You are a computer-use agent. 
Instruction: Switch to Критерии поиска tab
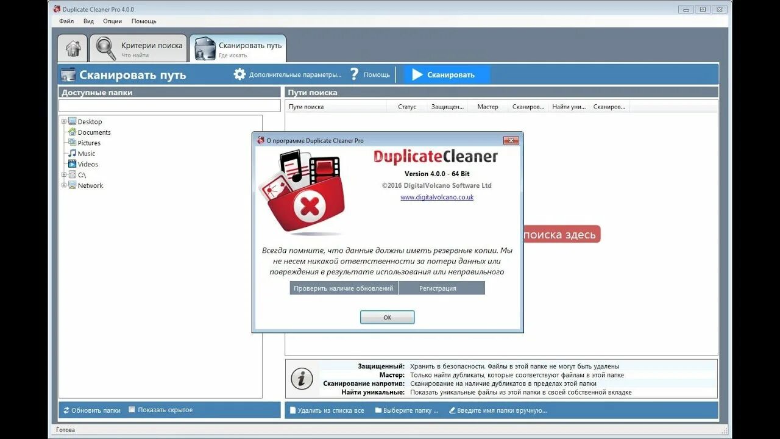coord(138,49)
